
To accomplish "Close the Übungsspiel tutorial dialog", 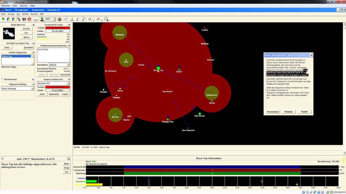I will click(x=311, y=55).
